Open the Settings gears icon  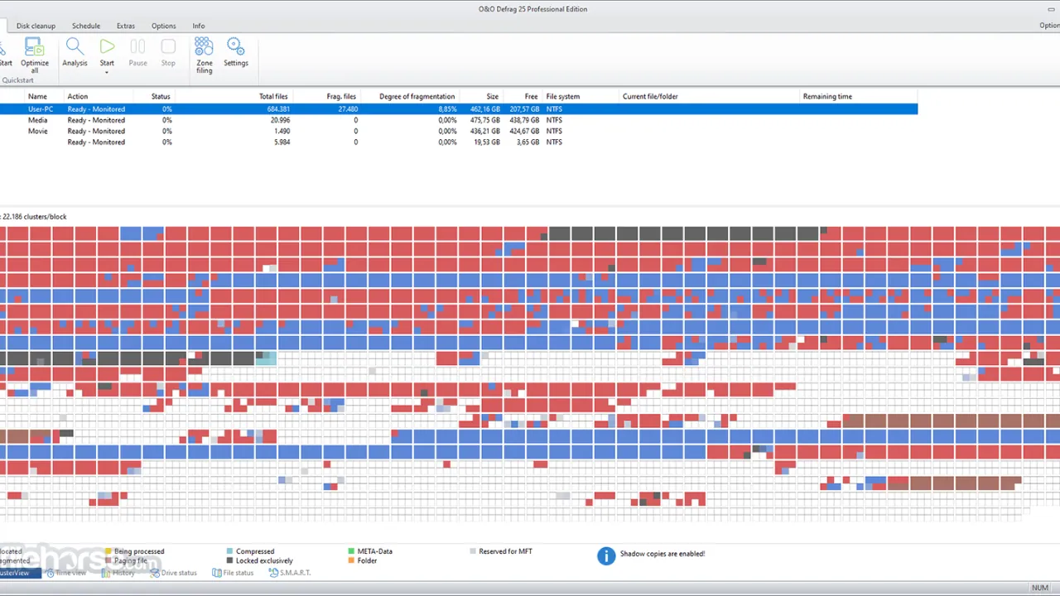click(235, 46)
